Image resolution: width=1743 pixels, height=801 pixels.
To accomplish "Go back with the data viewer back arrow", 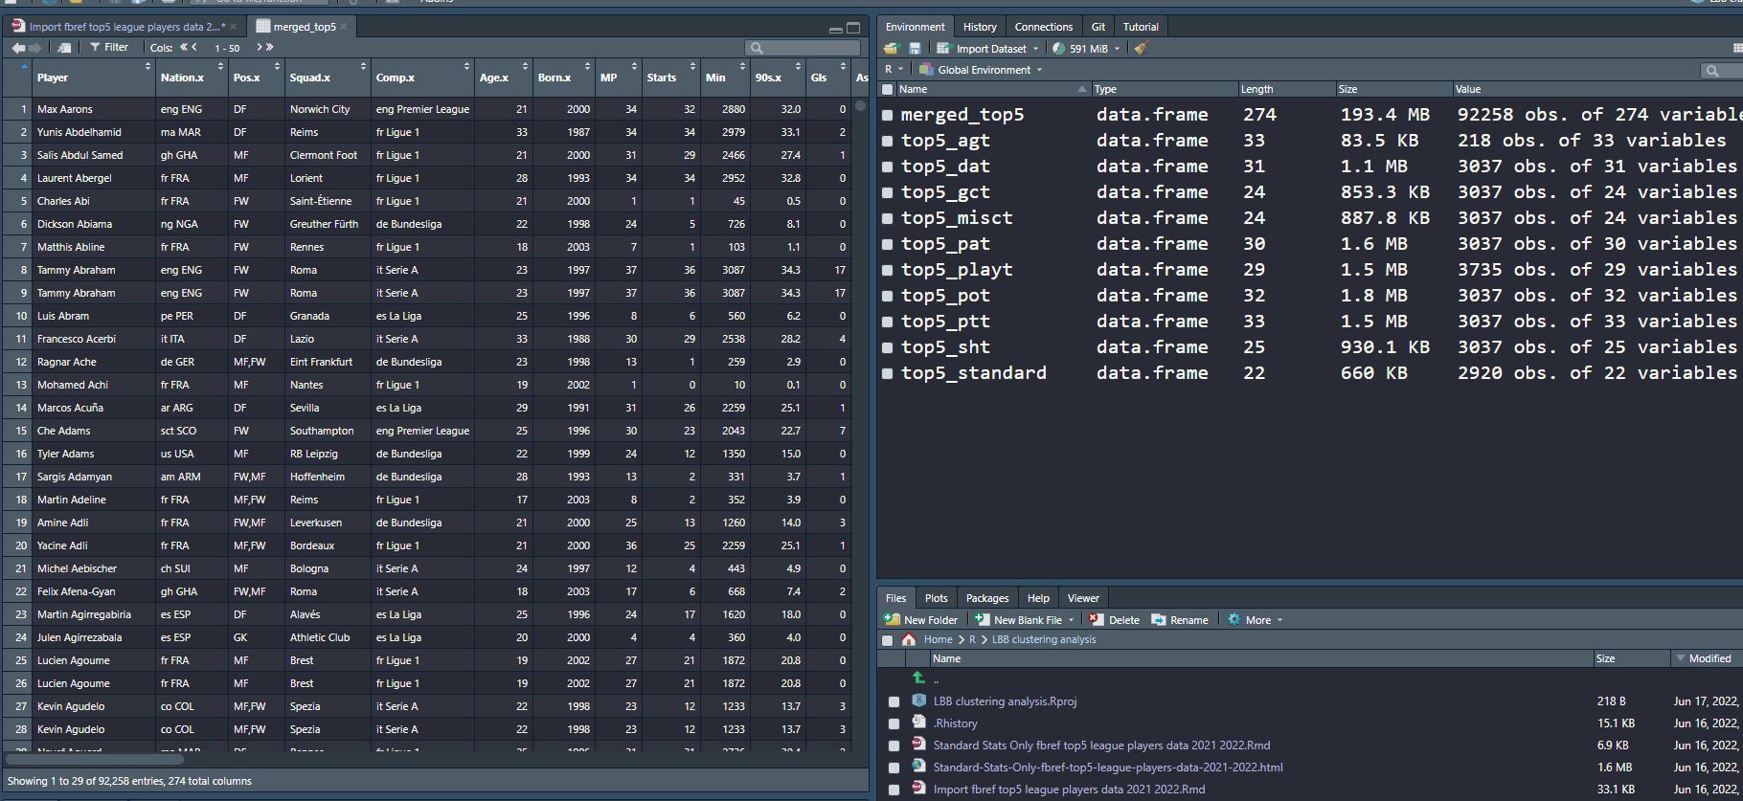I will click(x=18, y=48).
